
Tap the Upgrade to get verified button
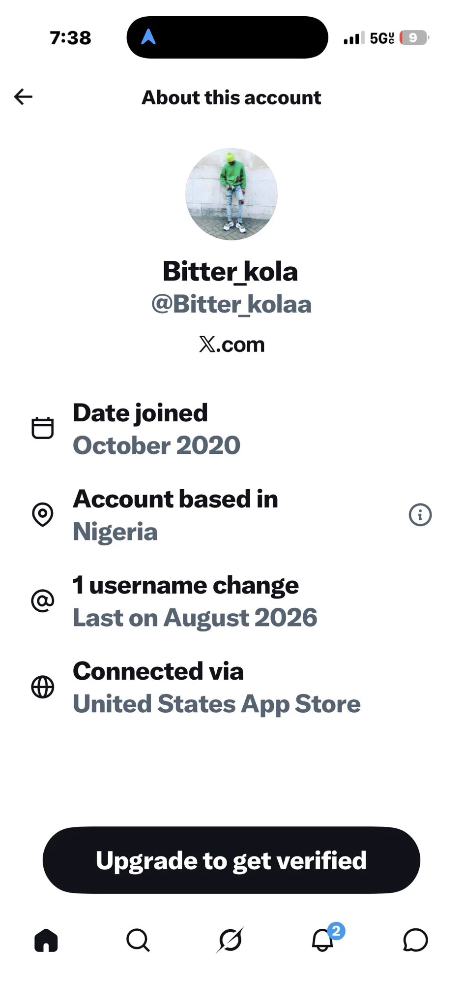point(231,860)
